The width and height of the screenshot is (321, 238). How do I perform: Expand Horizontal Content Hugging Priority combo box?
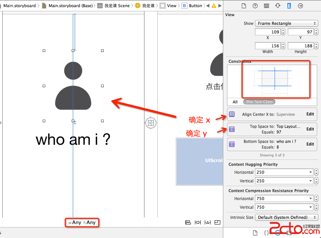tap(311, 172)
